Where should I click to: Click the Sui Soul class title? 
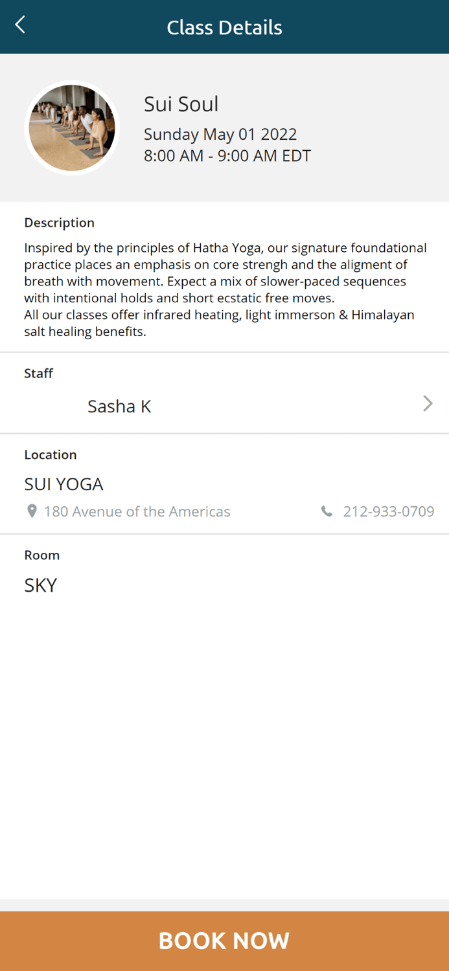(x=181, y=104)
